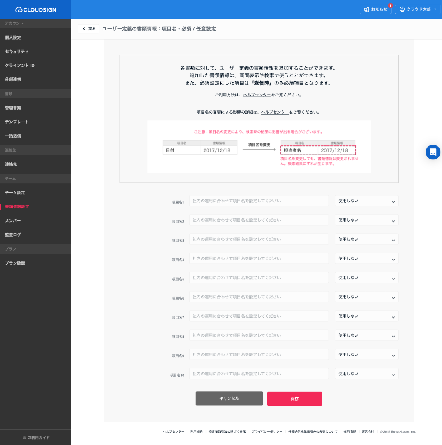Click the ヘルプセンター link about 項目名 changes
Image resolution: width=442 pixels, height=445 pixels.
pos(275,112)
